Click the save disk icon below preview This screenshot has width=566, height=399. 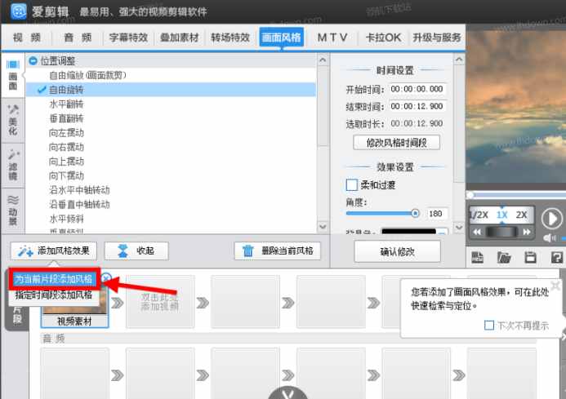click(x=530, y=258)
